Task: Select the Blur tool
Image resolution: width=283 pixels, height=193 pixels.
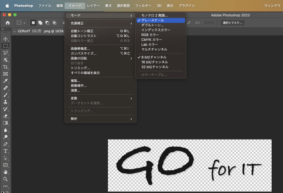Action: click(x=5, y=130)
